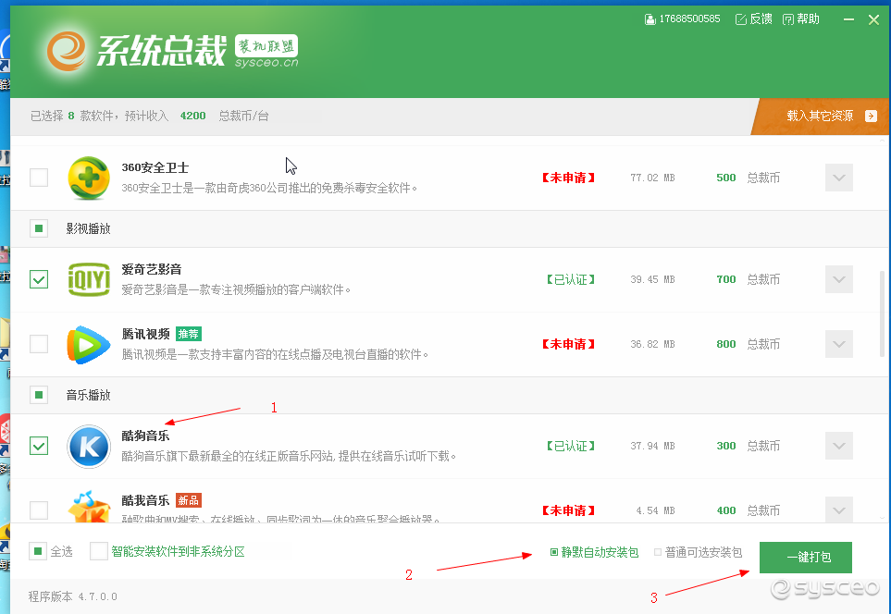Minimize the 系统总裁 window
The image size is (891, 614).
click(x=849, y=19)
